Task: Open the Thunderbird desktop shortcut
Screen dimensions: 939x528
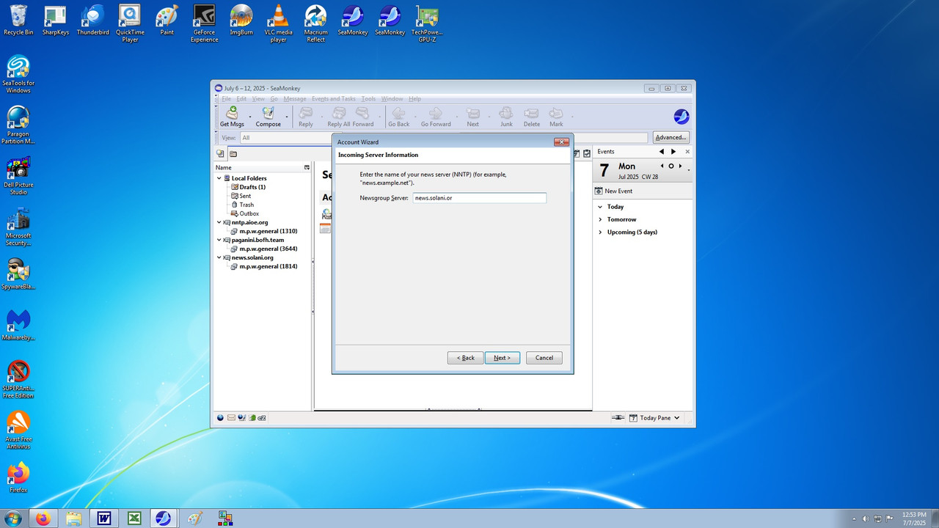Action: click(93, 21)
